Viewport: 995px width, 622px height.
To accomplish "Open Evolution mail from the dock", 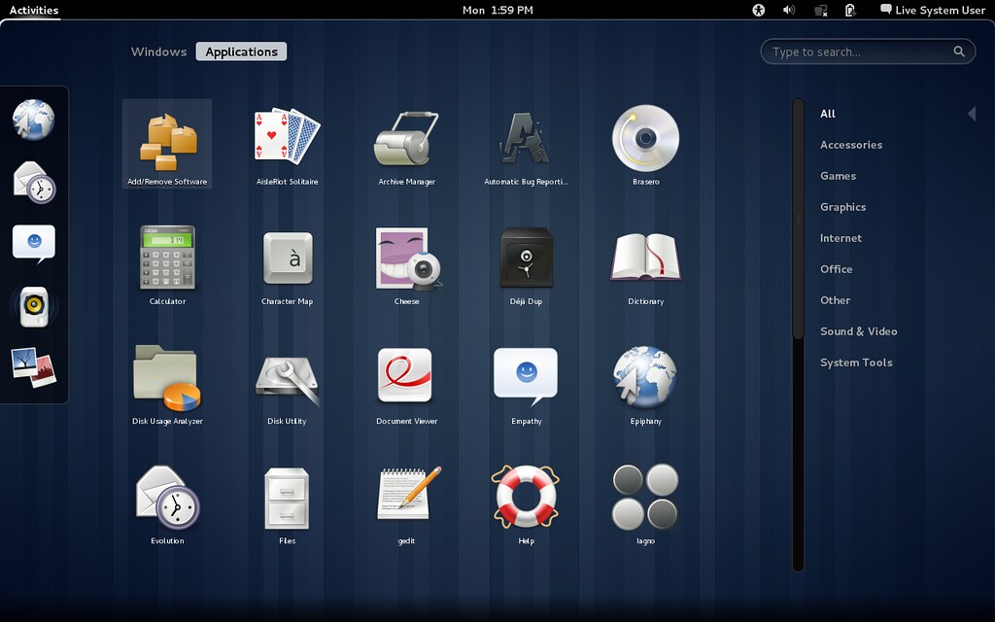I will pos(34,182).
